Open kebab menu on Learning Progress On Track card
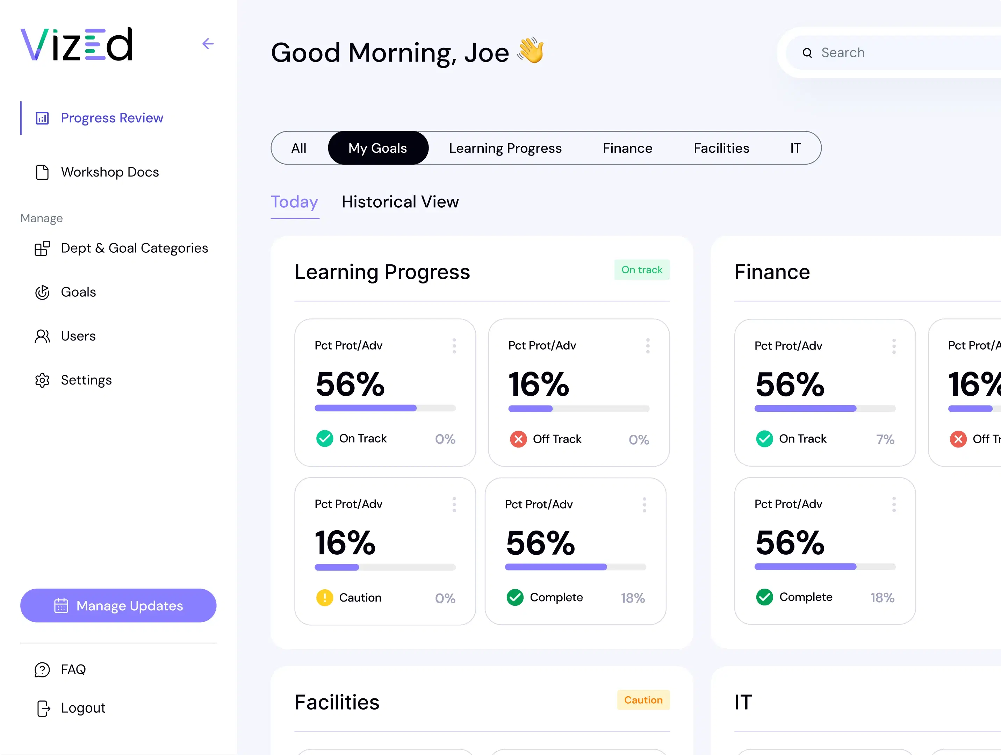1001x755 pixels. click(454, 346)
